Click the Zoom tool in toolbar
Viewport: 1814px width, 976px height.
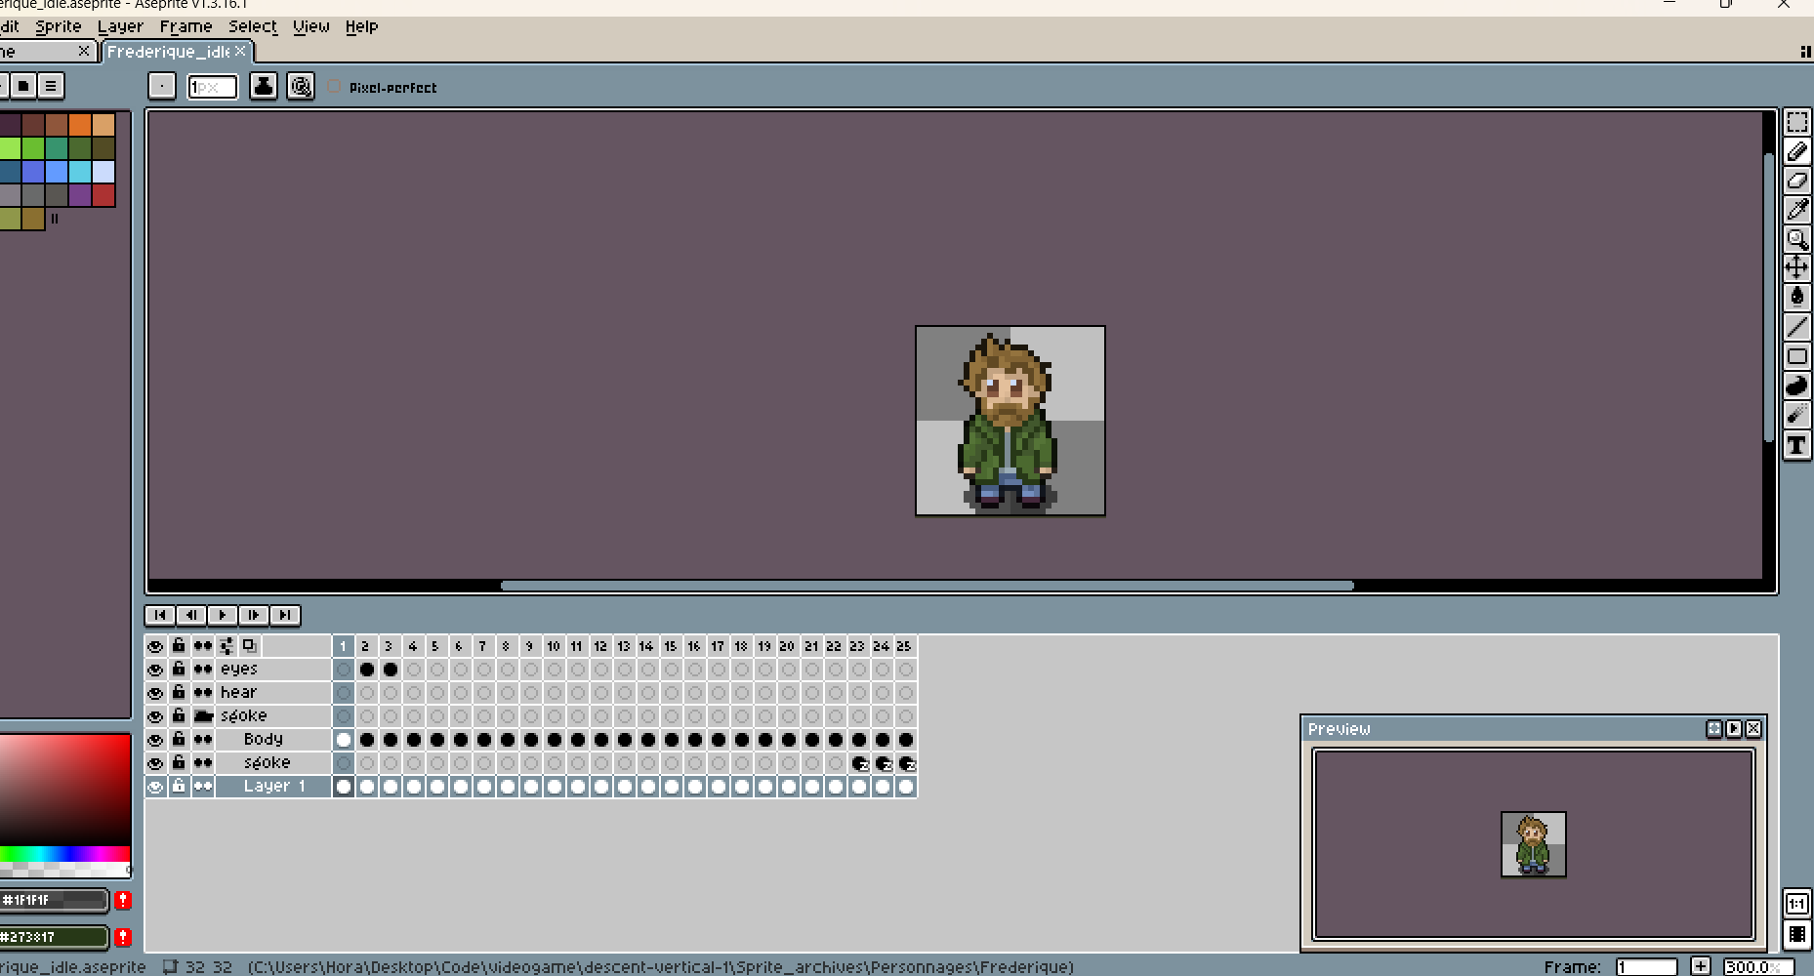point(1796,239)
